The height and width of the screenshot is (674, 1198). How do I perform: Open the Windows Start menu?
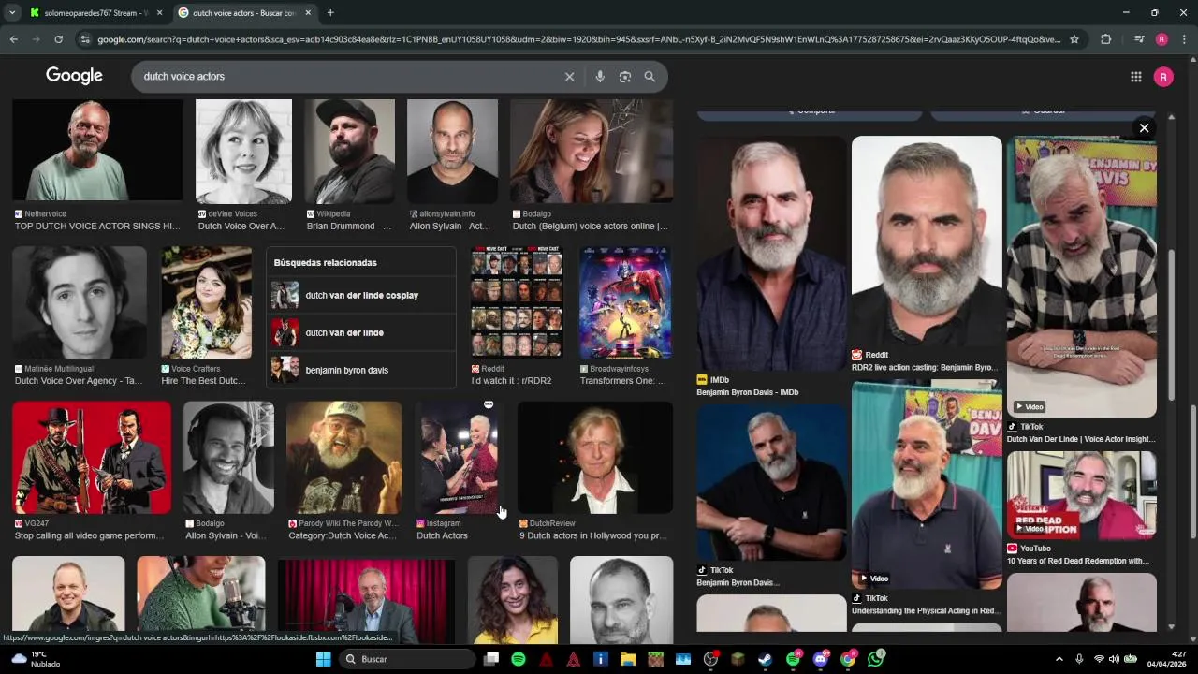tap(323, 659)
